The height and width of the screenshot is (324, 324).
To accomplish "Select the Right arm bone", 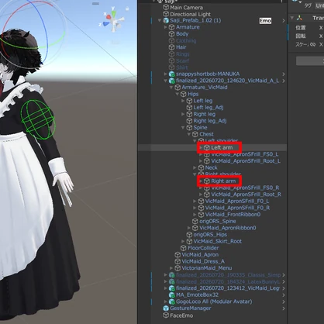I will click(x=223, y=181).
